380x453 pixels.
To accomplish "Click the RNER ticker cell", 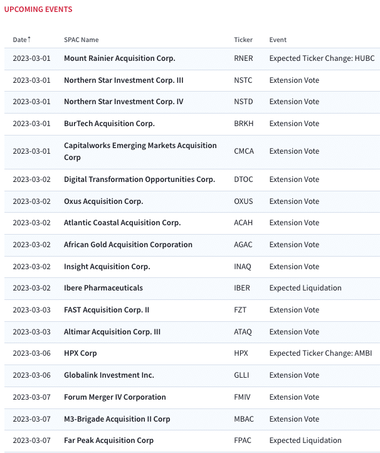I will pyautogui.click(x=243, y=58).
